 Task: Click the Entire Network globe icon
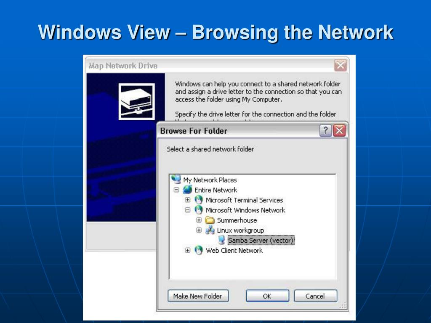tap(187, 190)
